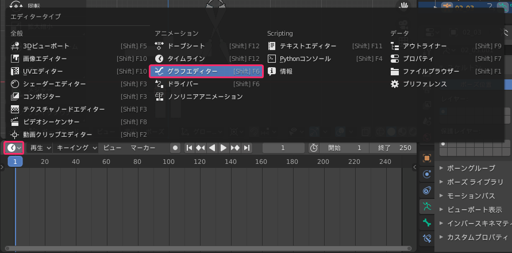This screenshot has width=512, height=253.
Task: Switch to アウトライナー editor
Action: [x=446, y=46]
